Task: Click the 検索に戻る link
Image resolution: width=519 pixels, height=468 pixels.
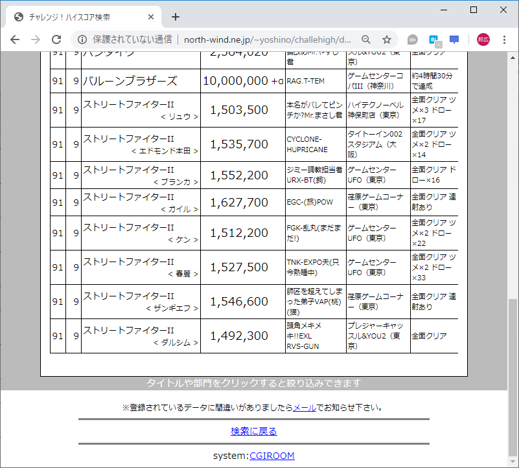Action: tap(254, 431)
